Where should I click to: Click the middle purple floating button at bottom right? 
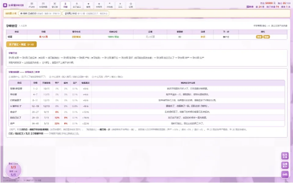(285, 165)
